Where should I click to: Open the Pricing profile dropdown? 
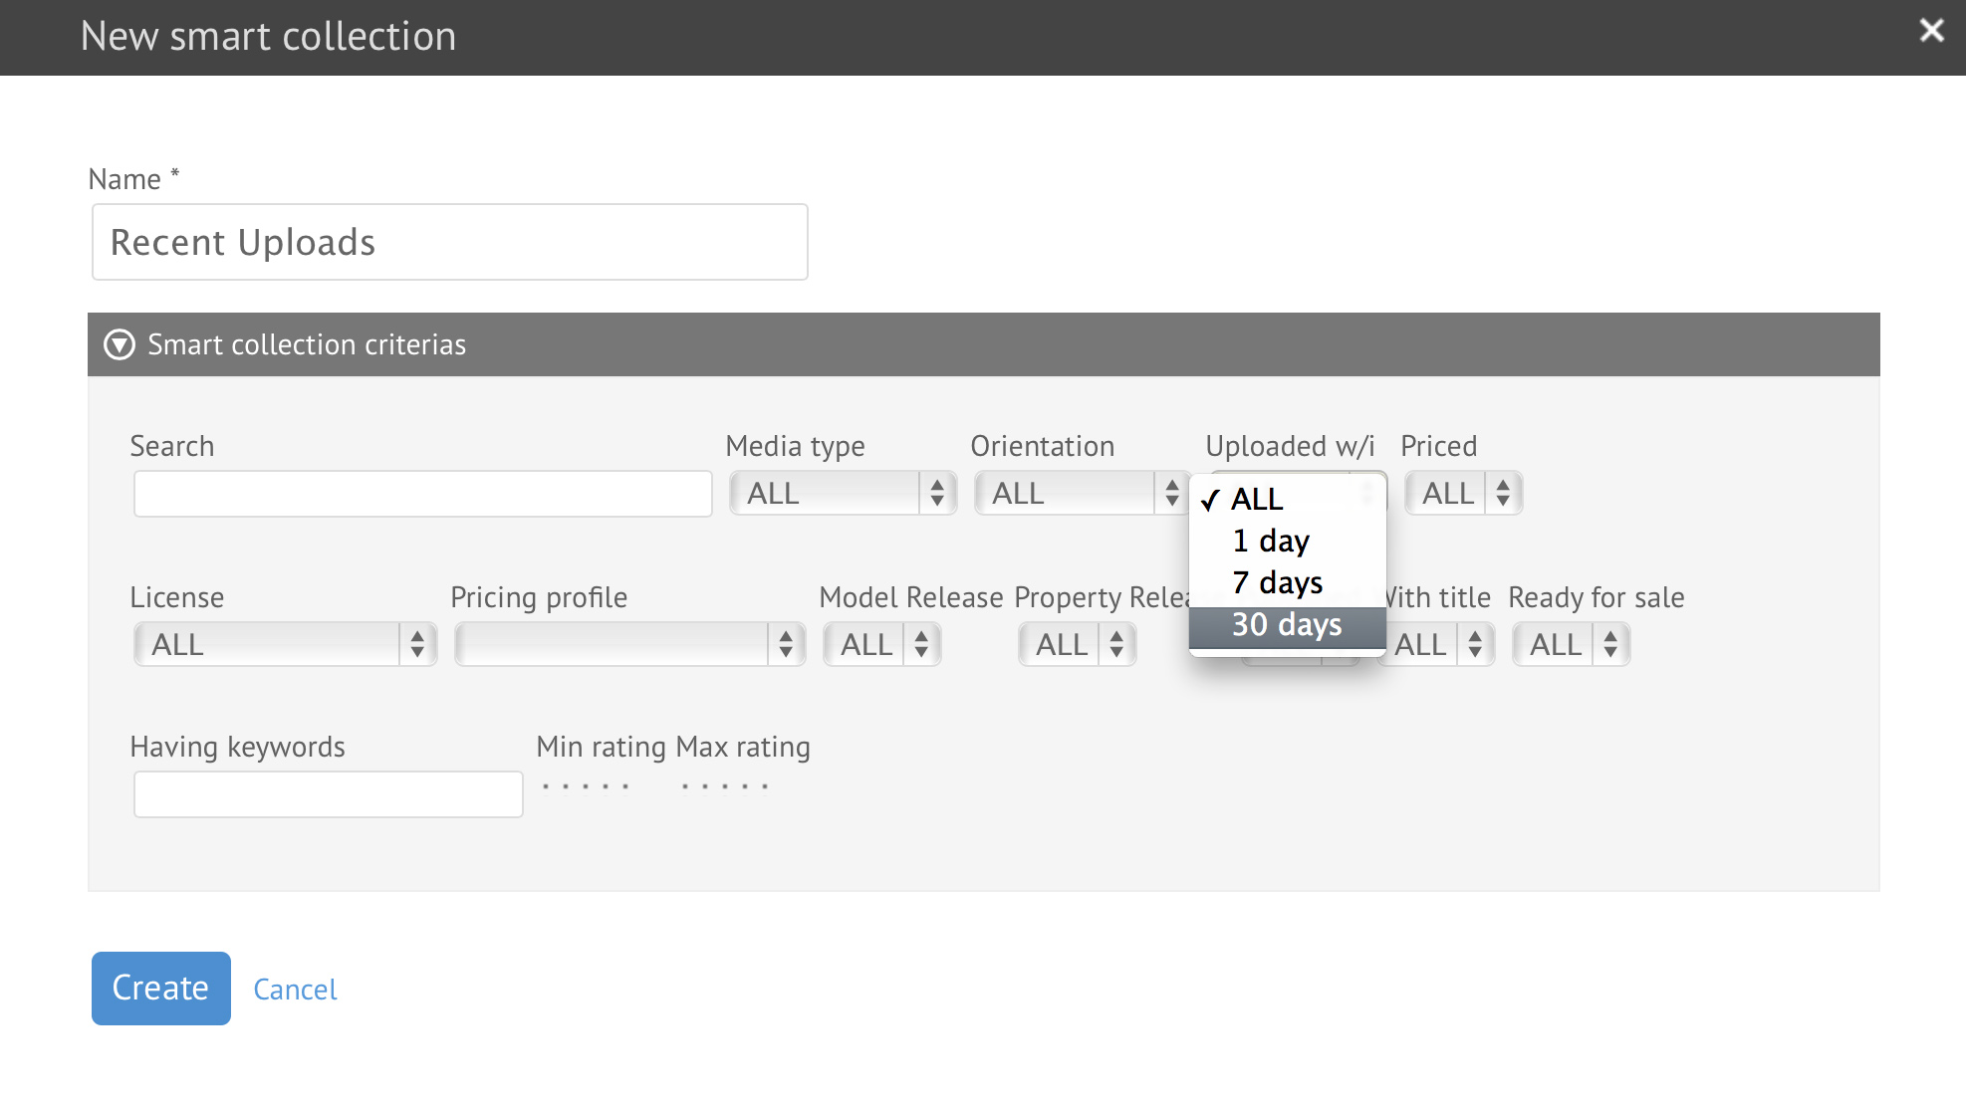629,645
